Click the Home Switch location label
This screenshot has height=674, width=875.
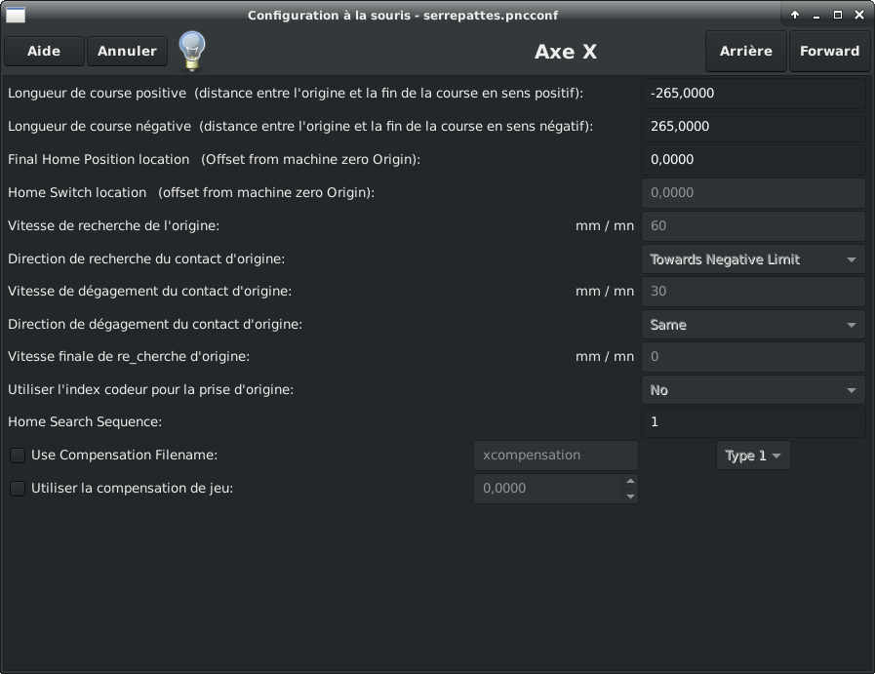[x=191, y=192]
